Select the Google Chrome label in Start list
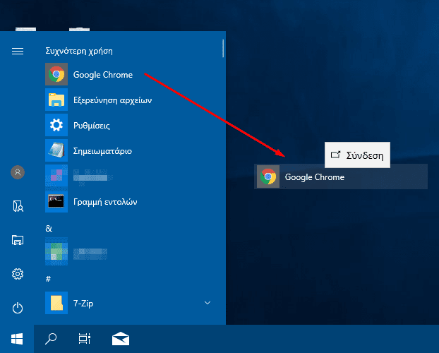The image size is (439, 353). [x=103, y=75]
